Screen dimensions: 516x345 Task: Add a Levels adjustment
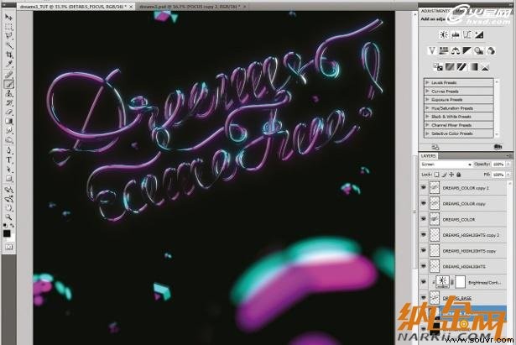456,34
